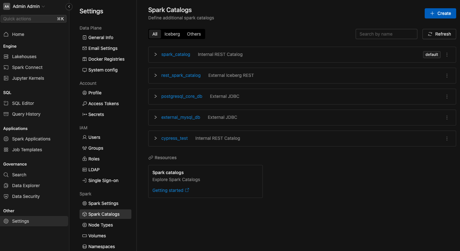Image resolution: width=460 pixels, height=251 pixels.
Task: Expand the cypress_test row
Action: [156, 138]
